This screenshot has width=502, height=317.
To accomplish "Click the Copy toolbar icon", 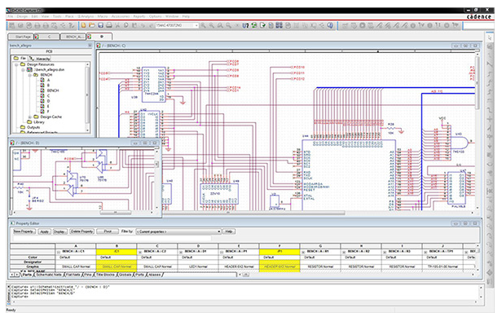I will point(125,25).
